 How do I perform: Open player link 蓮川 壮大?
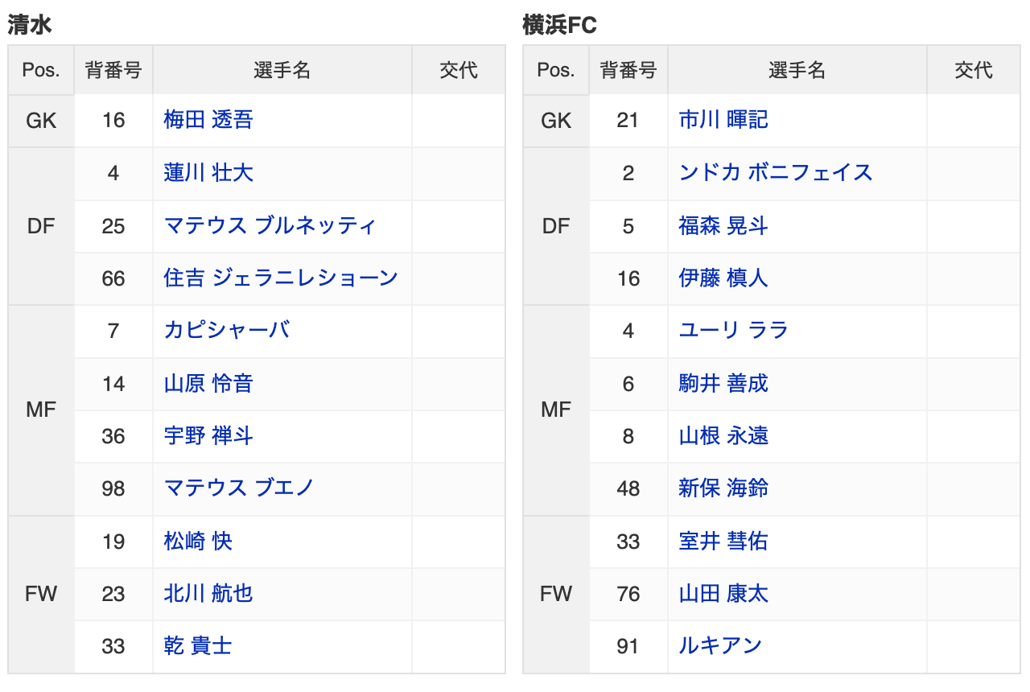208,173
